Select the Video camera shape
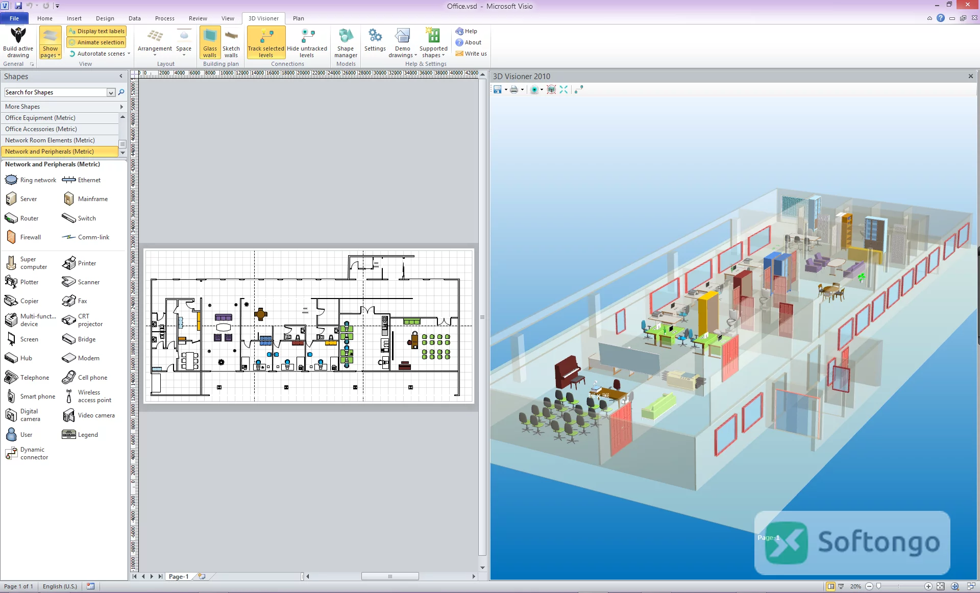The image size is (980, 593). tap(88, 415)
